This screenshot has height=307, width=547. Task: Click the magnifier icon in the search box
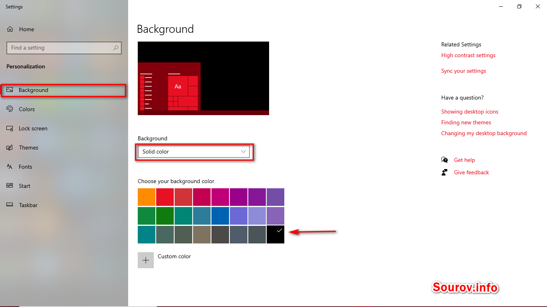point(116,48)
